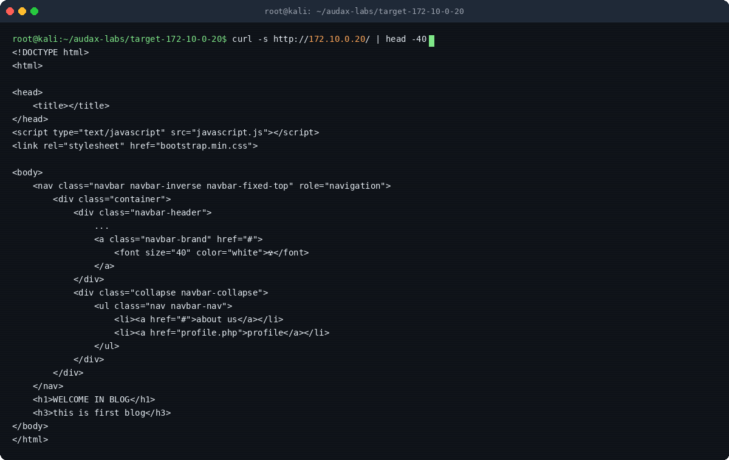
Task: Click the terminal title 'root@kali: ~/audax-labs/target-172-10-0-20'
Action: click(364, 11)
